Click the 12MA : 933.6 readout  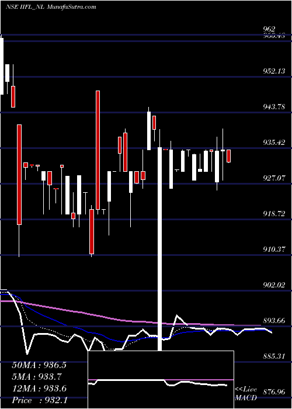tap(39, 389)
